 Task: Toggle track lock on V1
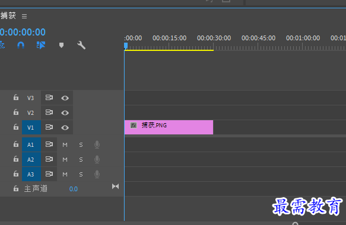[x=16, y=127]
